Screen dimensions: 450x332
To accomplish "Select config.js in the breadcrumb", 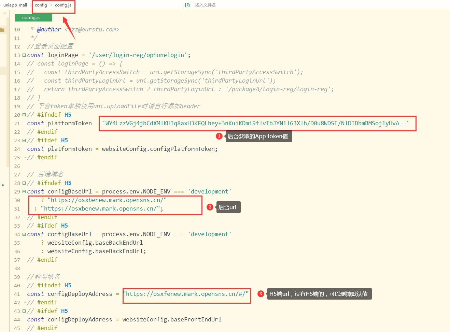I will pos(63,5).
